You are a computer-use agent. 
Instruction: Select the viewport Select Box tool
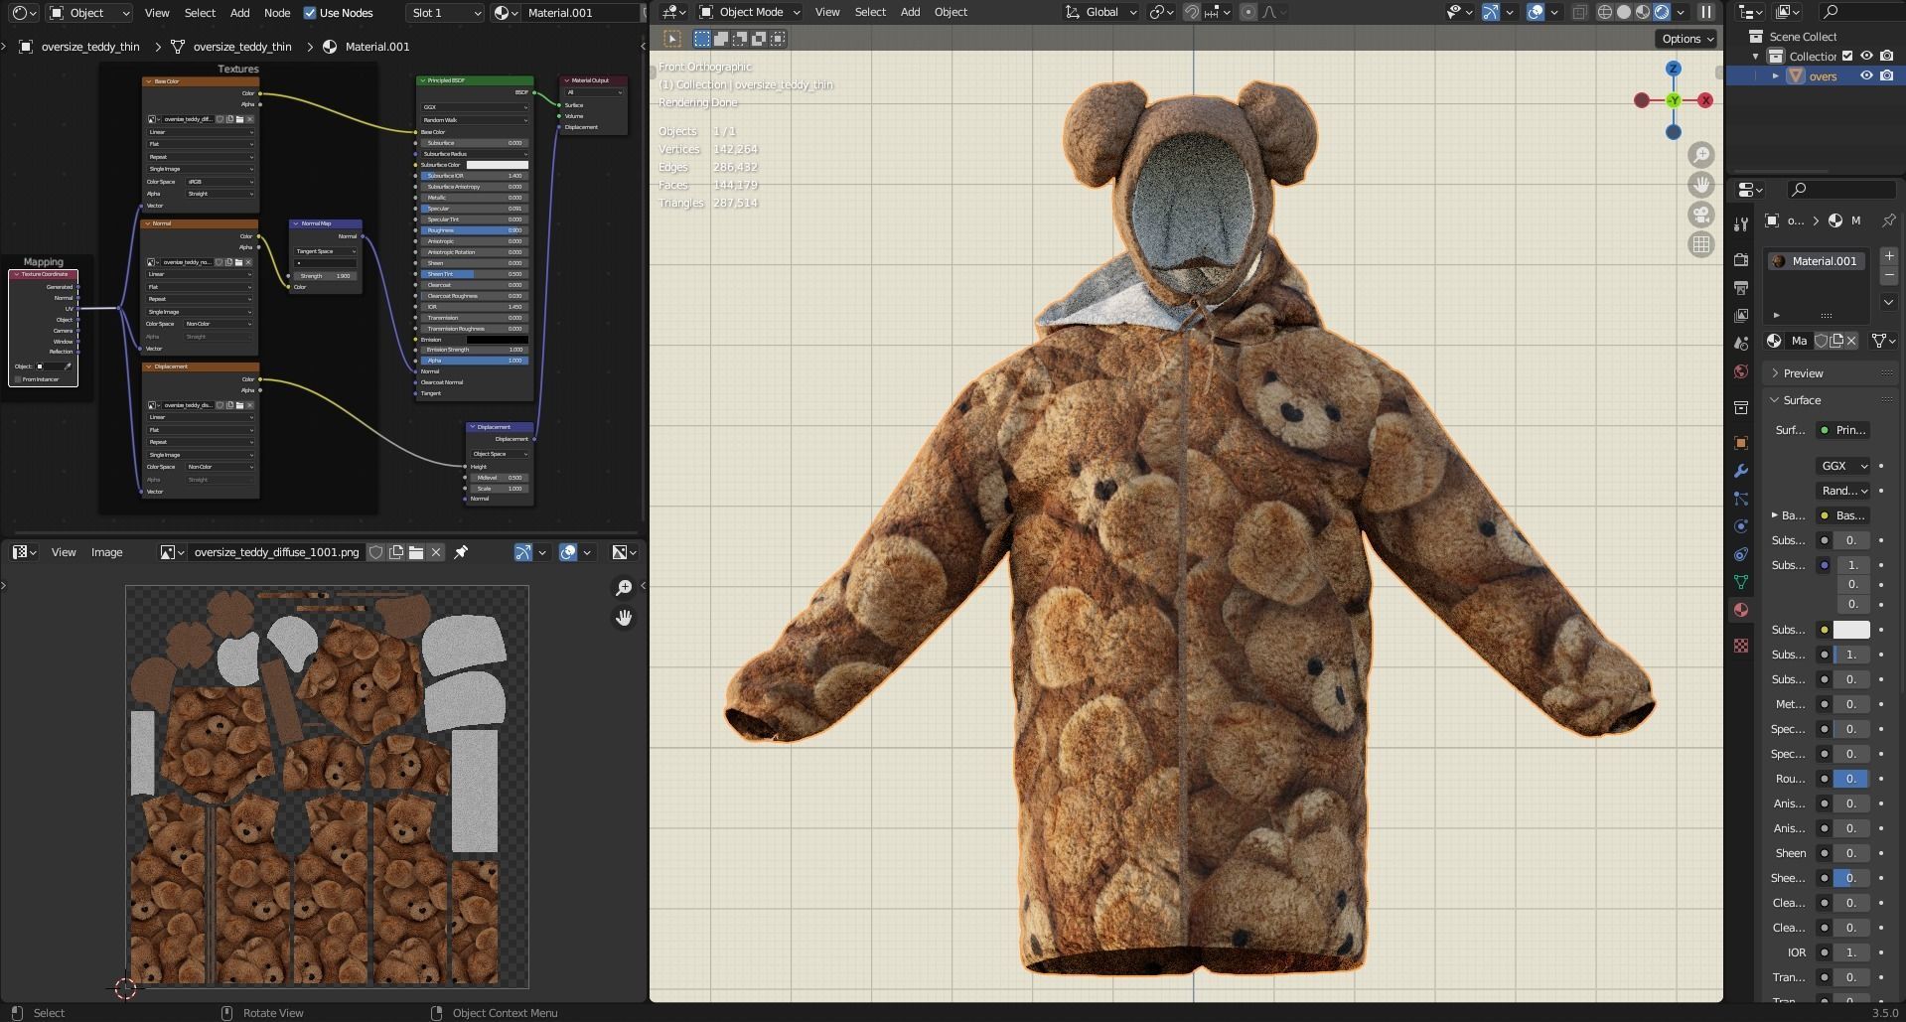[x=672, y=39]
